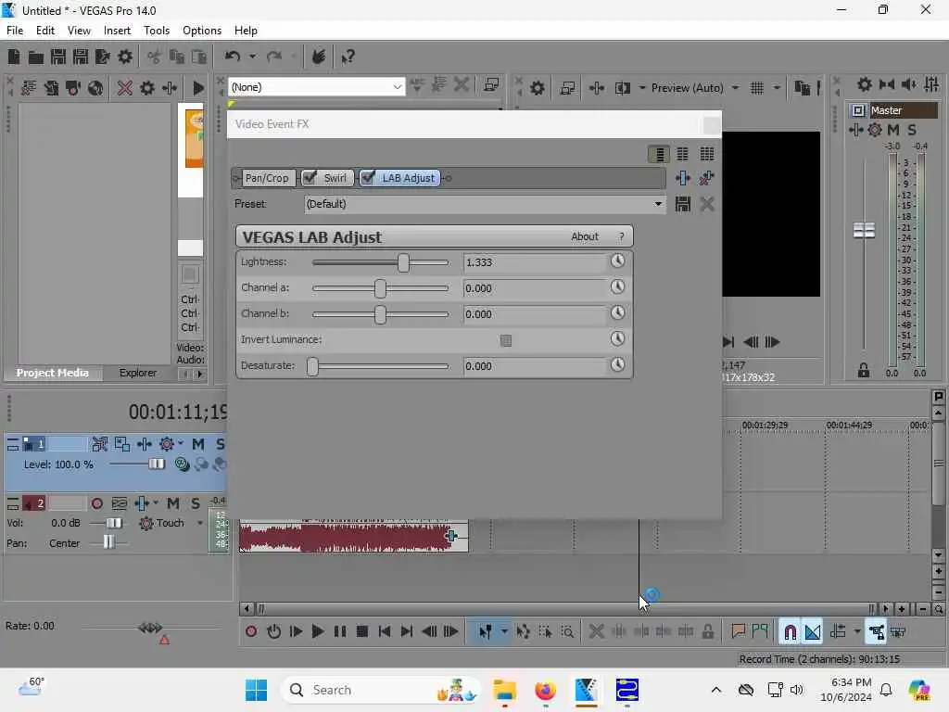Open Plug-In Chain button in FX window
The image size is (949, 712).
pos(683,178)
